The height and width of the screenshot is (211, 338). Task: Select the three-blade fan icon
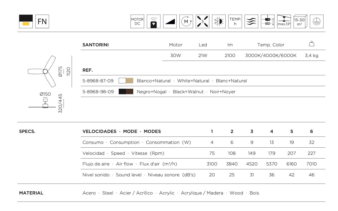point(202,22)
